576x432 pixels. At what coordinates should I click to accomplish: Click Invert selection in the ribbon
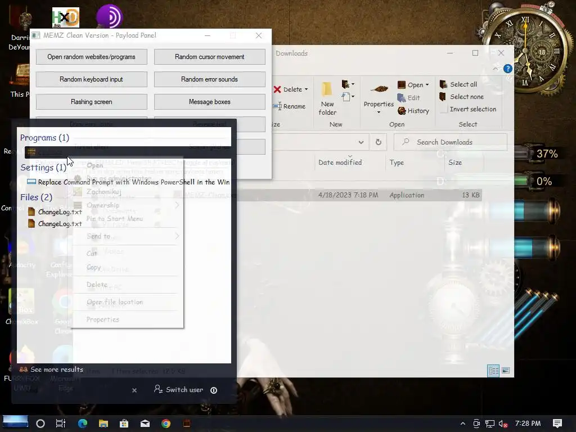pyautogui.click(x=469, y=109)
